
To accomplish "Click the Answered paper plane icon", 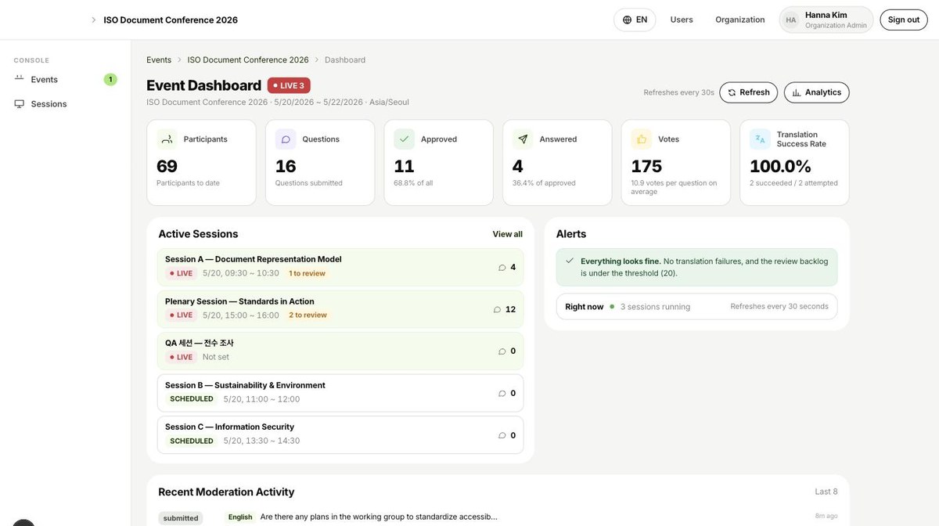I will coord(523,139).
